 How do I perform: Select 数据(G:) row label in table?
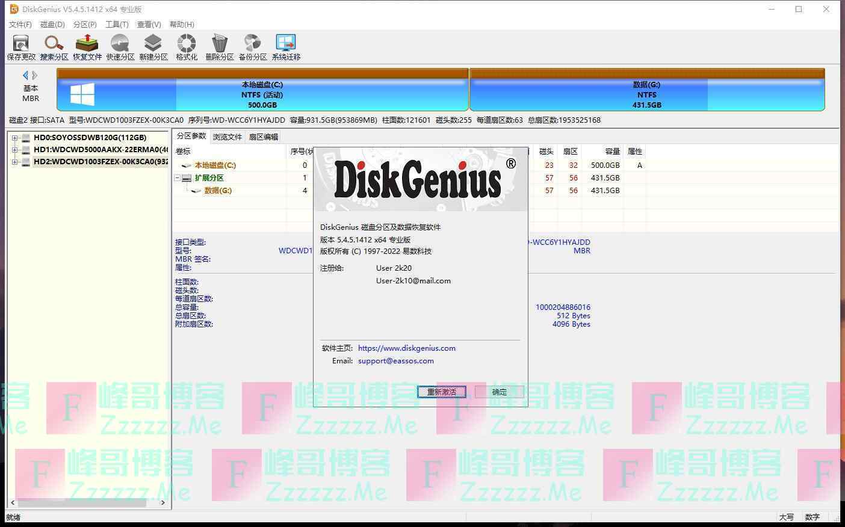click(218, 191)
